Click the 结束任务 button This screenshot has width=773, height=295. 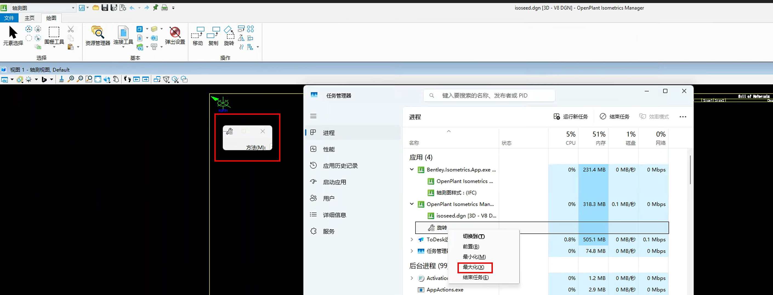(x=615, y=116)
